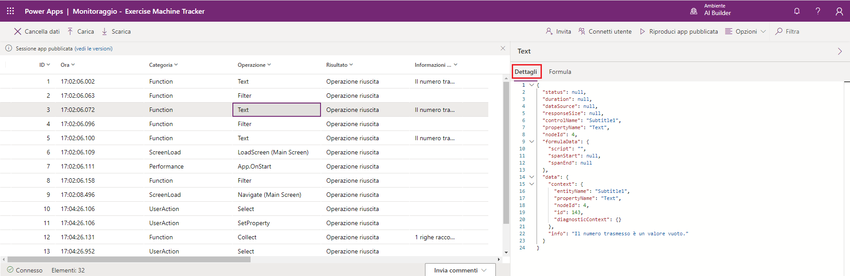The height and width of the screenshot is (276, 850).
Task: Select the App.OnStart operation cell
Action: point(277,166)
